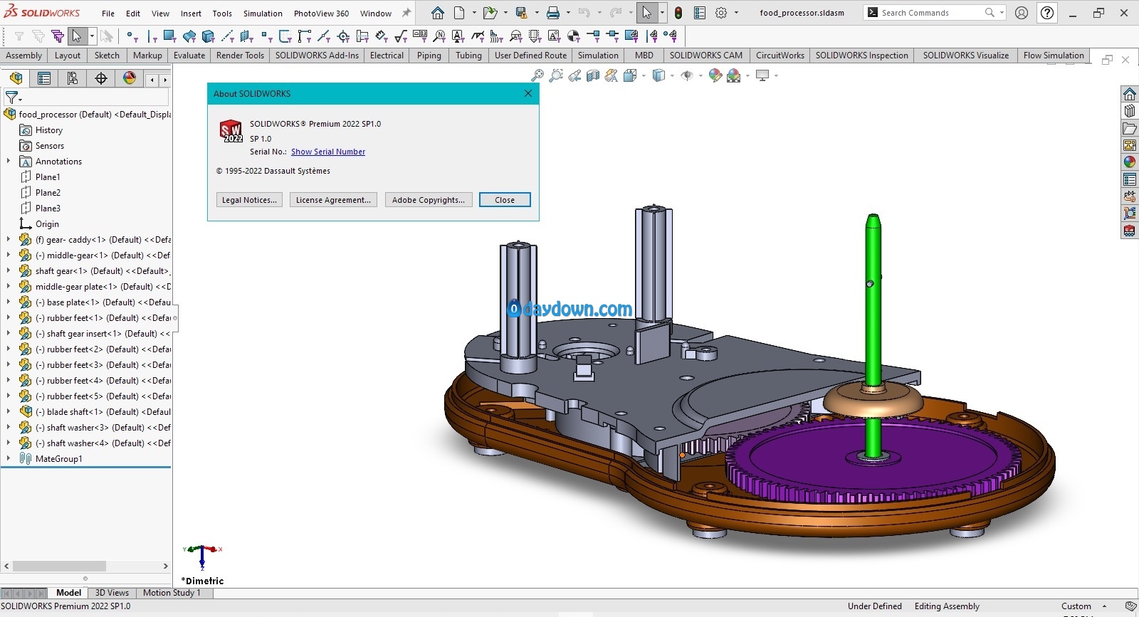Pin the menu bar with pushpin
Screen dimensions: 1139x617
pyautogui.click(x=406, y=13)
